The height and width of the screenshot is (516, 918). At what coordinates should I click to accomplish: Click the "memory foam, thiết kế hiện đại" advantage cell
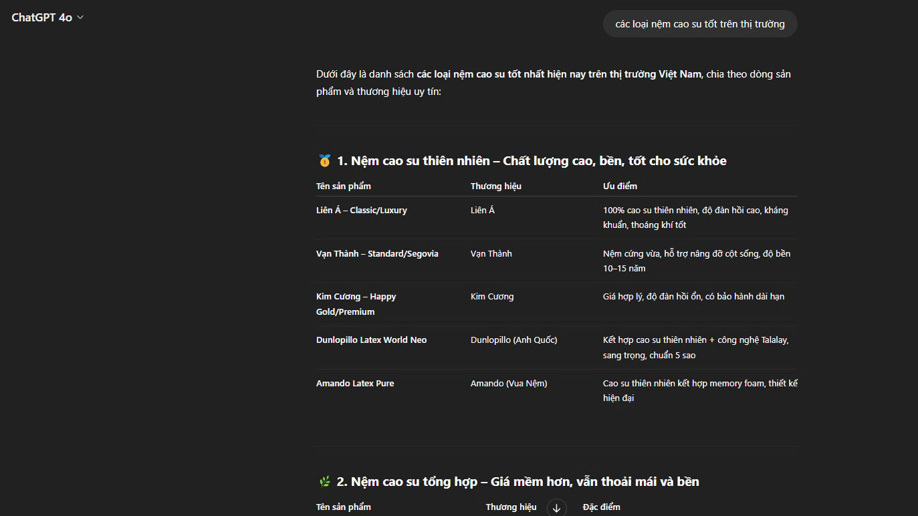[700, 391]
